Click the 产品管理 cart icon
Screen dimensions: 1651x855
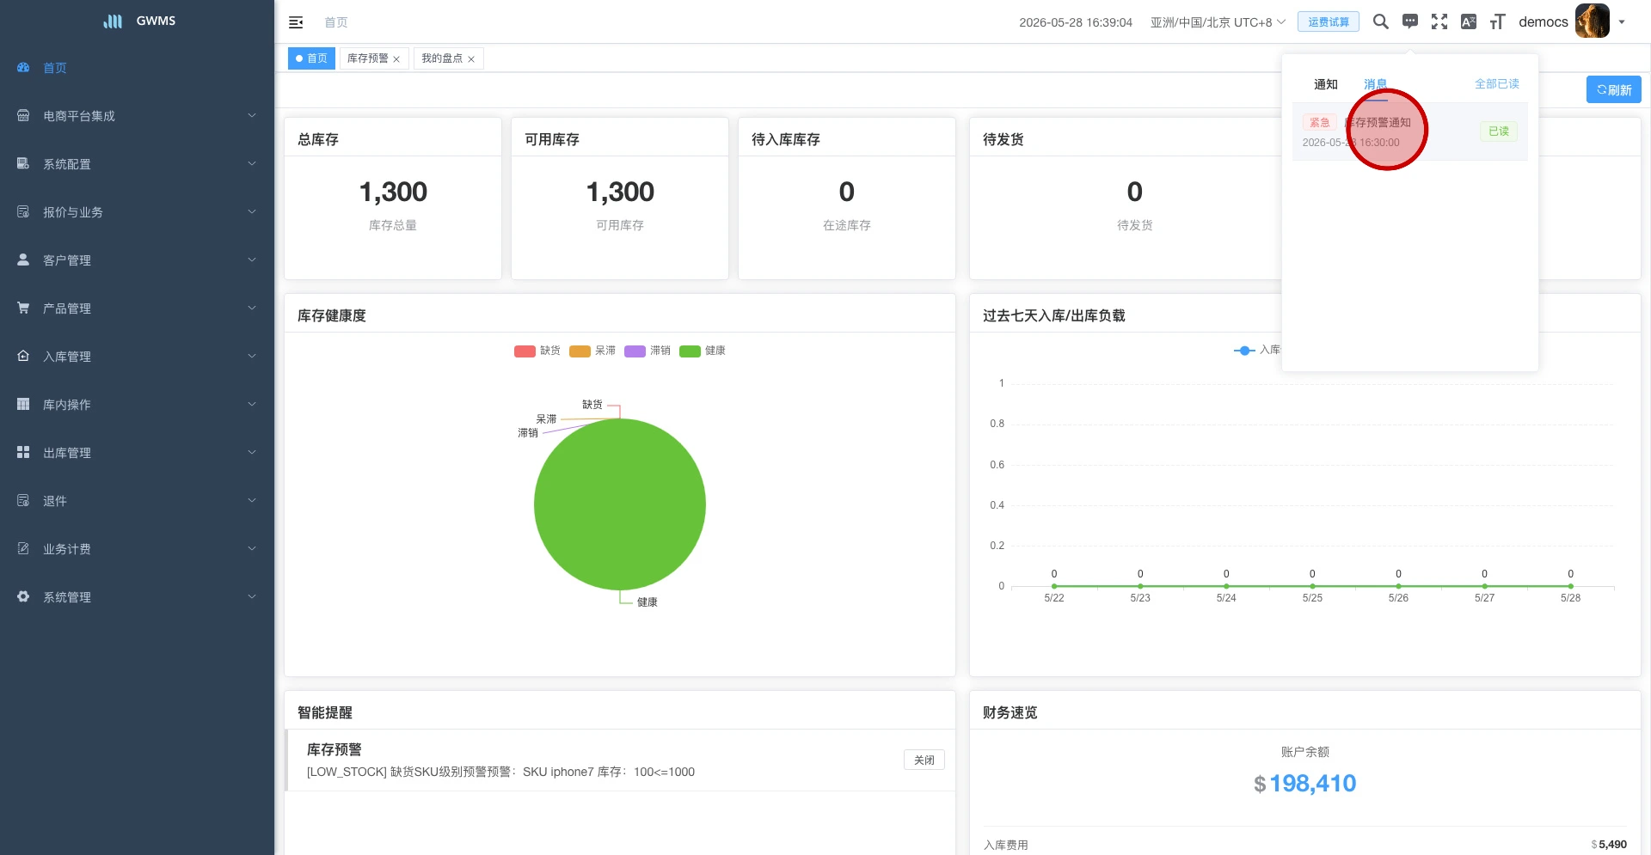point(23,308)
